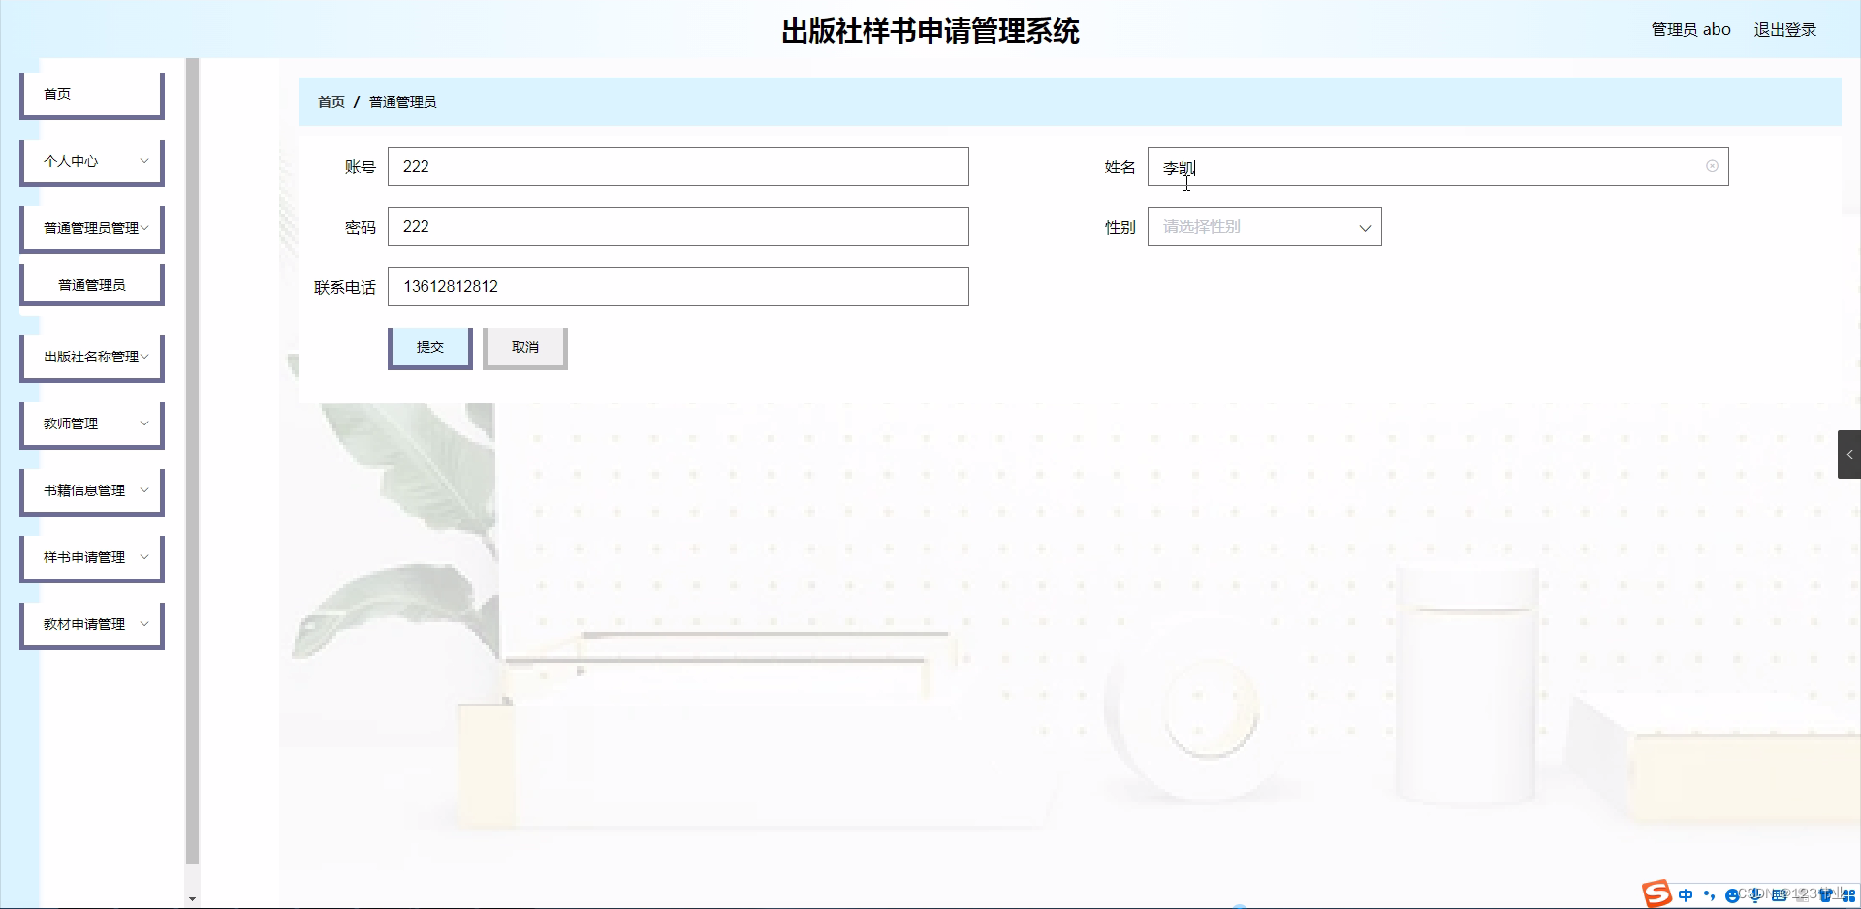Submit the form with the 提交 button
The width and height of the screenshot is (1861, 909).
[x=429, y=347]
